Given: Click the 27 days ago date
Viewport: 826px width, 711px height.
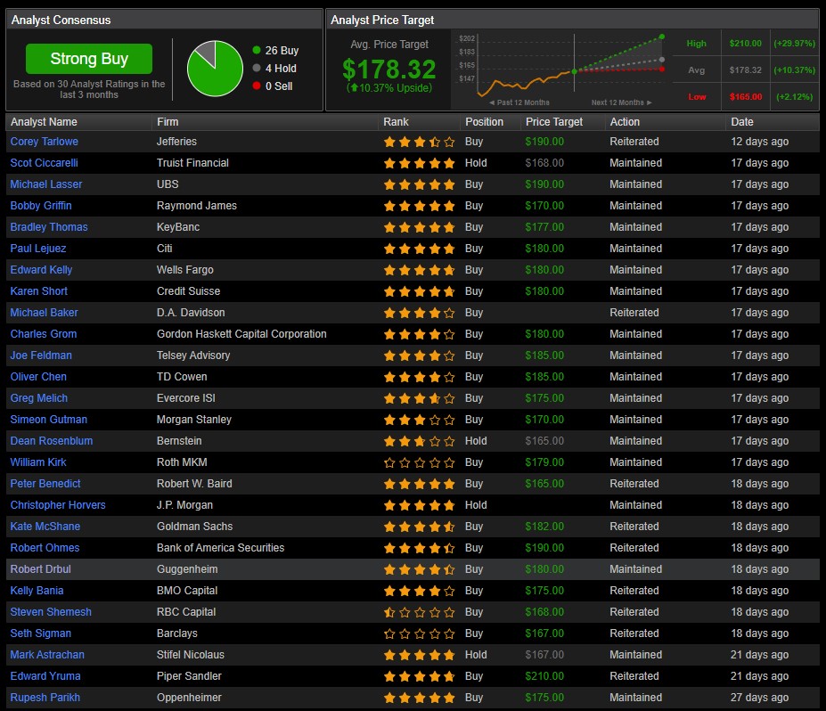Looking at the screenshot, I should coord(760,698).
